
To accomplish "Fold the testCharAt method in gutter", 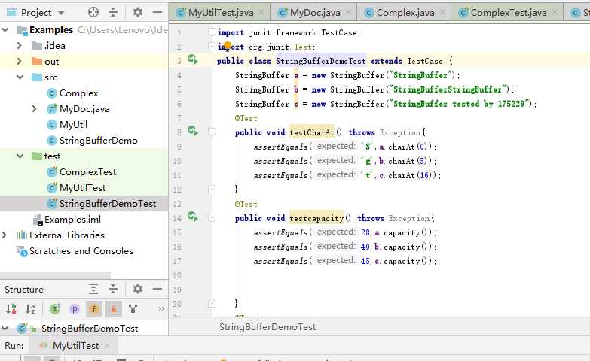I will click(212, 132).
